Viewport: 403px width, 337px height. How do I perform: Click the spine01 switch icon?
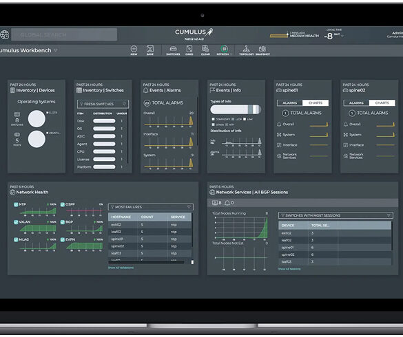[x=278, y=90]
